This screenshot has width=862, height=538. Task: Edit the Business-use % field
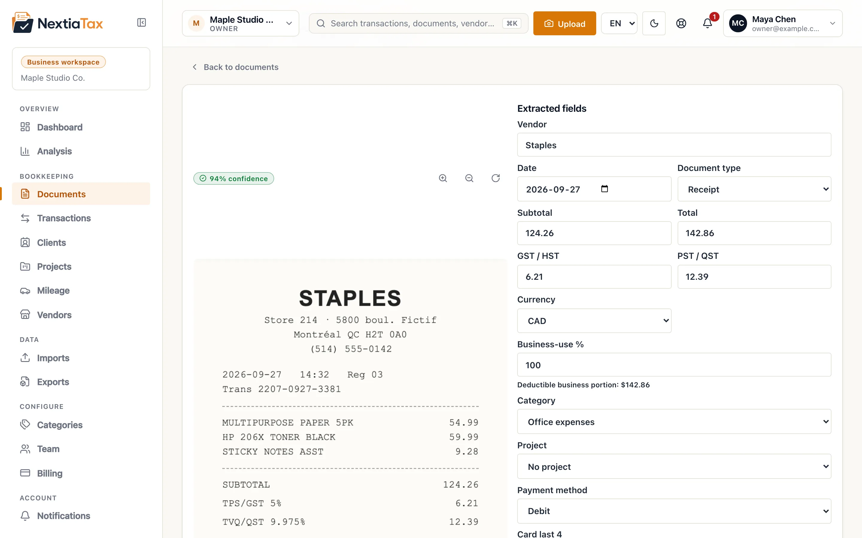(674, 365)
